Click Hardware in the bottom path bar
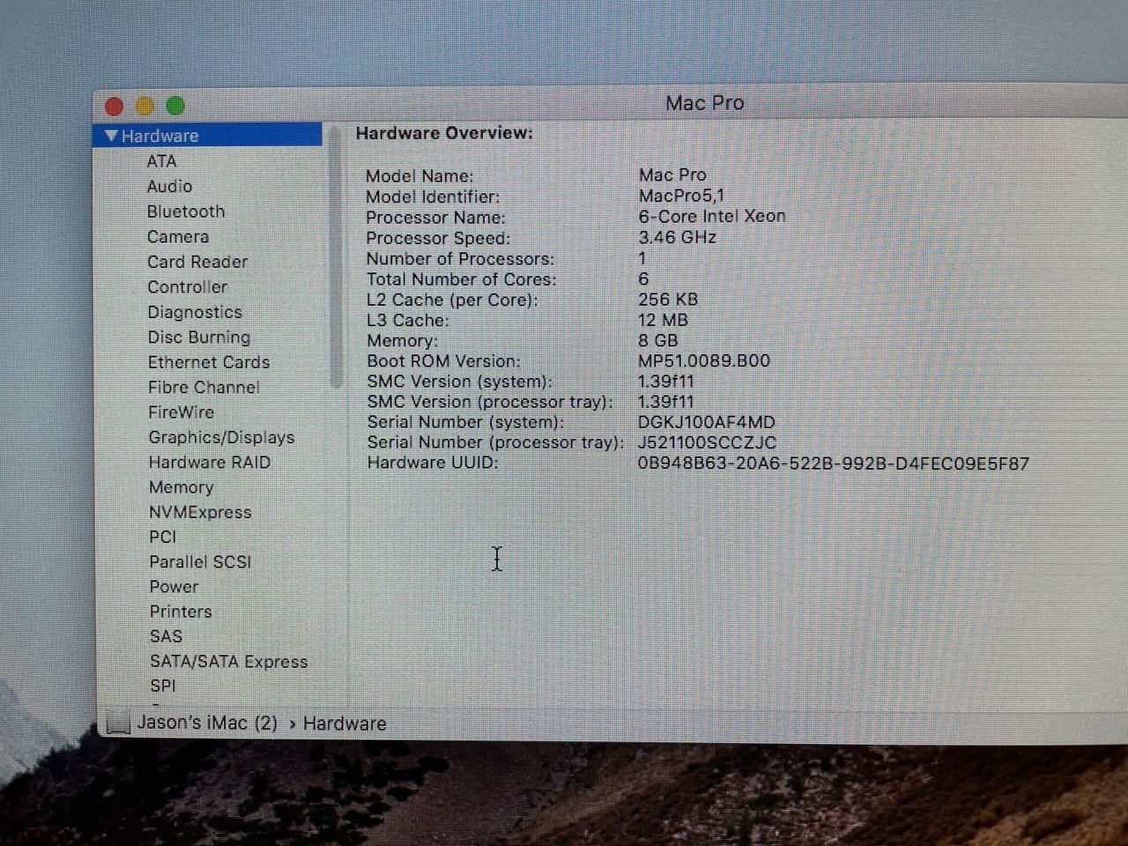 tap(345, 724)
